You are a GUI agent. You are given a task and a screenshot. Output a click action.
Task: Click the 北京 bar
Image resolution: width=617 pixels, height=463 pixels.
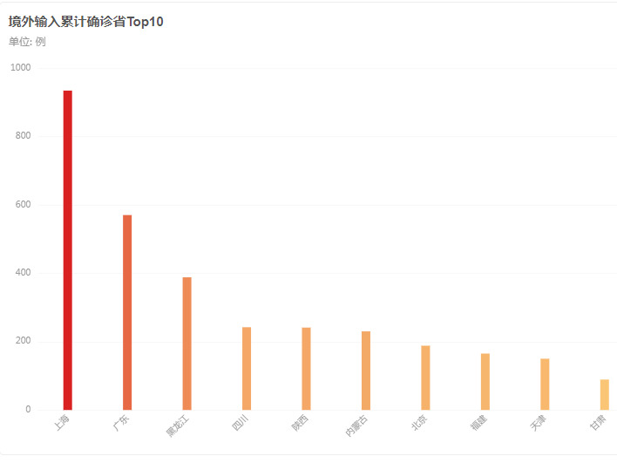click(425, 378)
